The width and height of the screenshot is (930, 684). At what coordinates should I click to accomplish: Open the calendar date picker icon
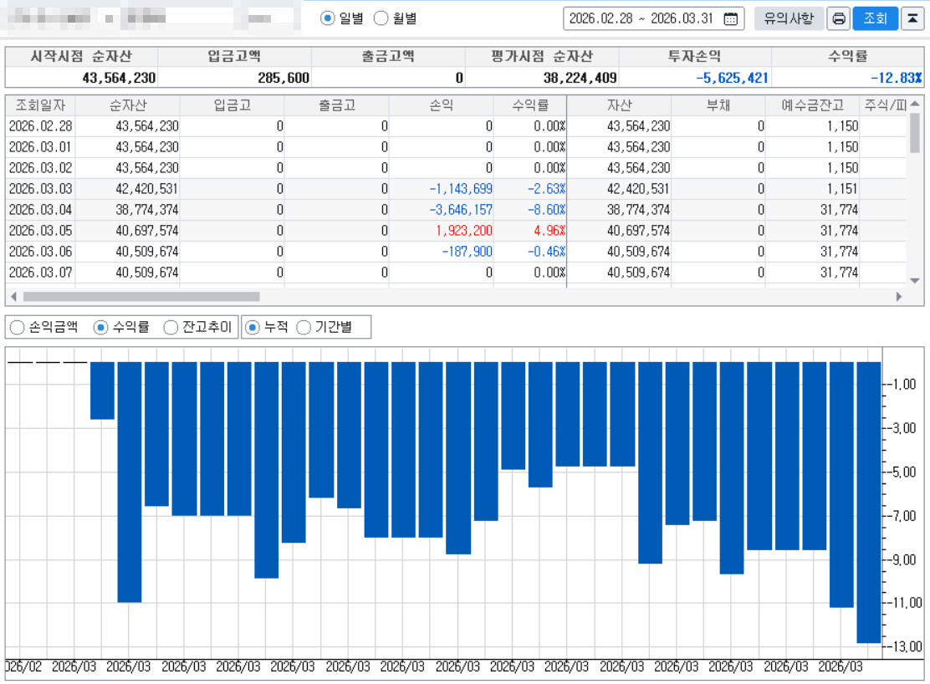tap(731, 18)
